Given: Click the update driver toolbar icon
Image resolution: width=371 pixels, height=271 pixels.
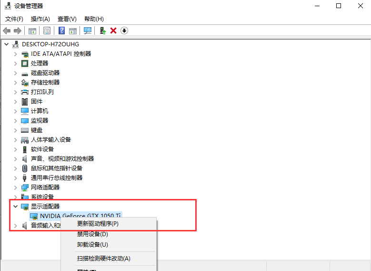Looking at the screenshot, I should coord(102,31).
